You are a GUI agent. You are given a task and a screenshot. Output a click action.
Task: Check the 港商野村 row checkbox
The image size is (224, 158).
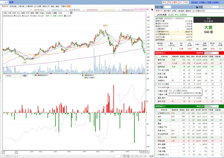click(x=156, y=81)
